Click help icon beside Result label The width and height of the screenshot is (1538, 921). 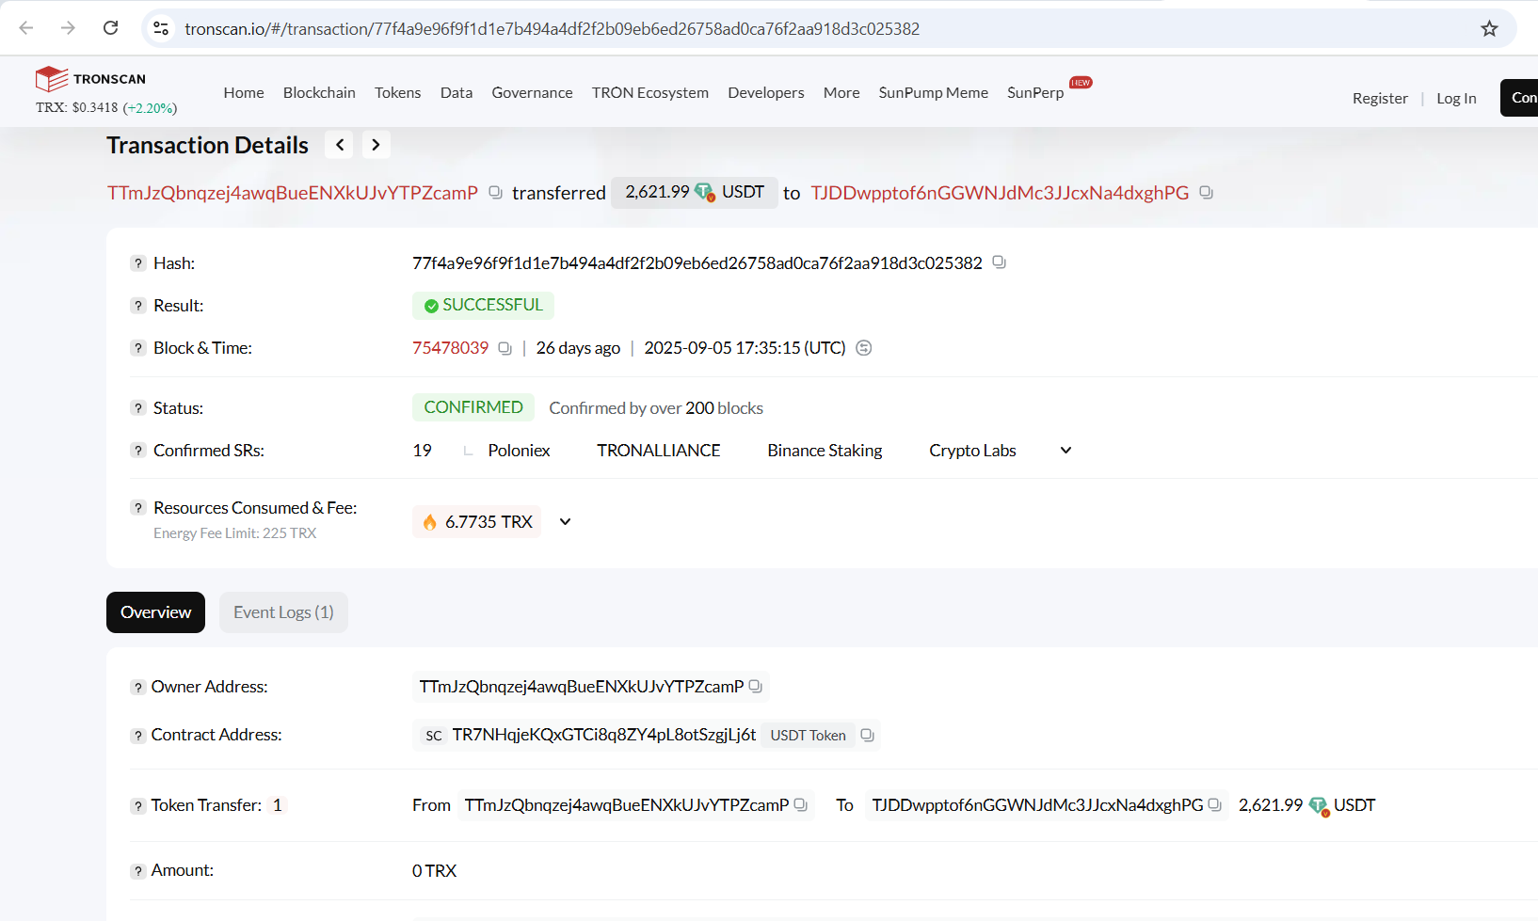pyautogui.click(x=138, y=306)
